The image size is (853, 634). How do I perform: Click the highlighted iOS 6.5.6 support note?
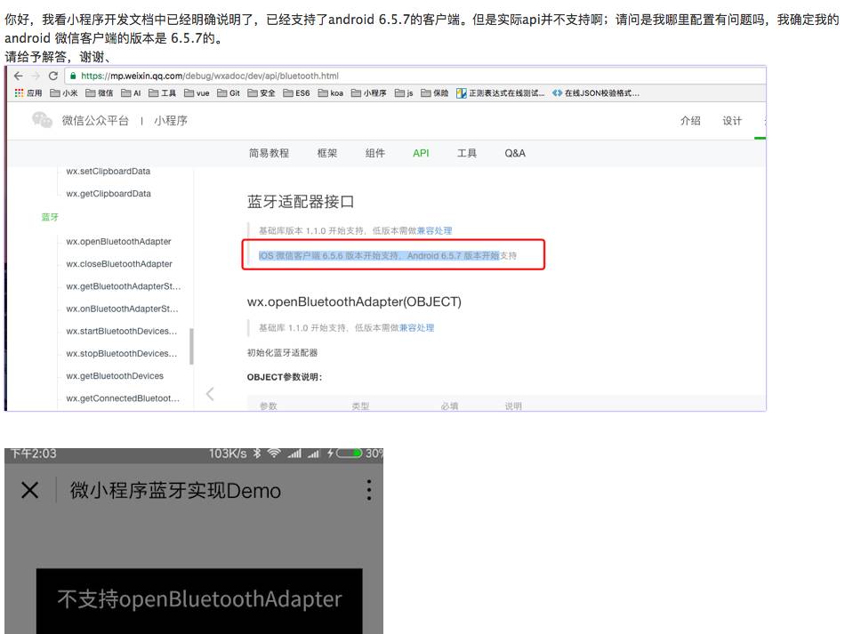point(387,255)
